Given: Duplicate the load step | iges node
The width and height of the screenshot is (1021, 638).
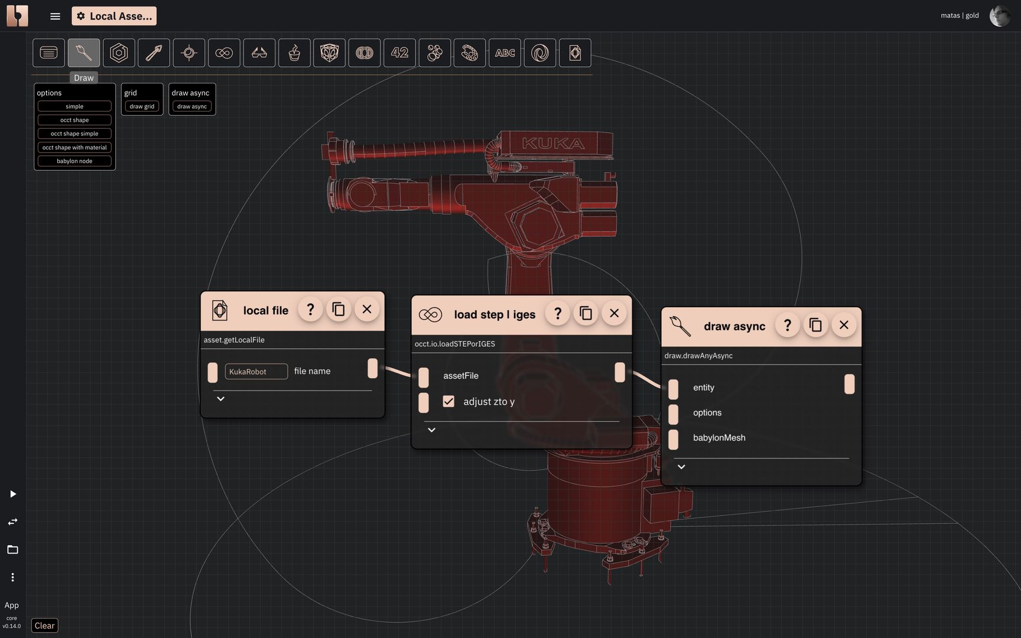Looking at the screenshot, I should click(x=586, y=314).
